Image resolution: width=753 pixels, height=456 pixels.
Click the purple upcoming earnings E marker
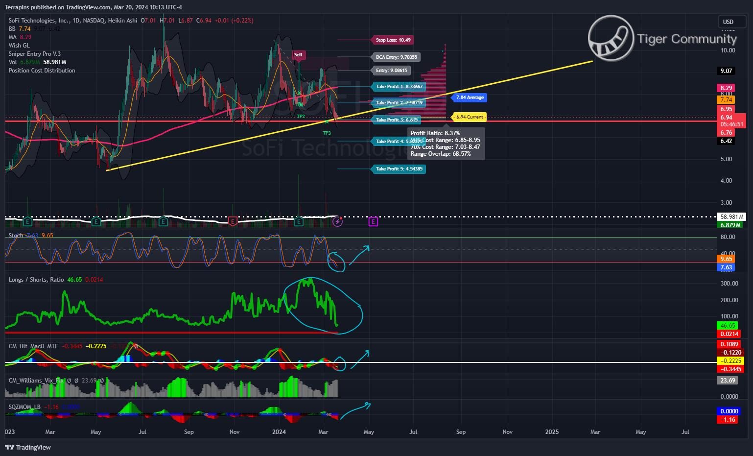click(373, 222)
